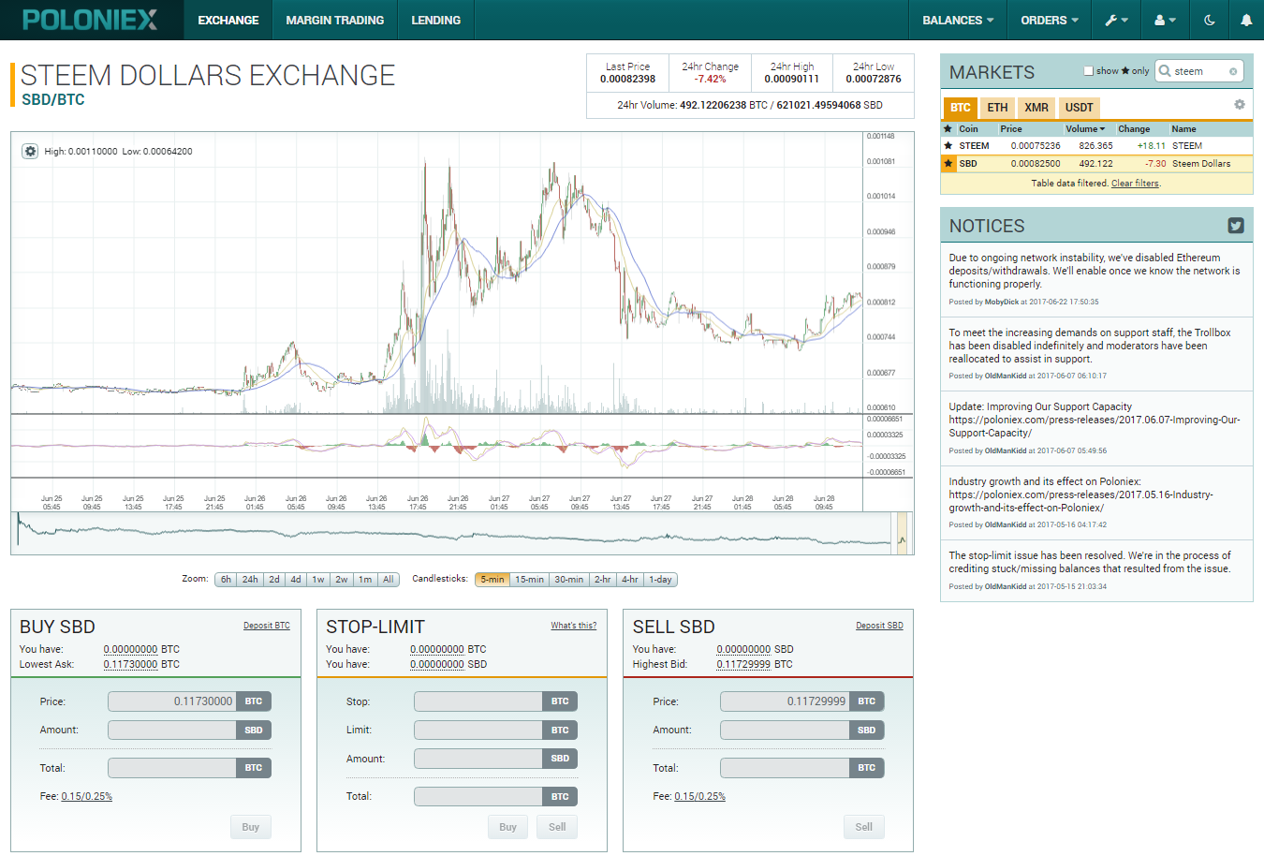
Task: Switch to USDT markets tab
Action: pos(1079,107)
